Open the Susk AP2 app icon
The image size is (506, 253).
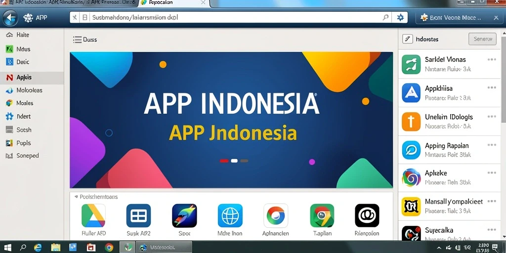(138, 215)
